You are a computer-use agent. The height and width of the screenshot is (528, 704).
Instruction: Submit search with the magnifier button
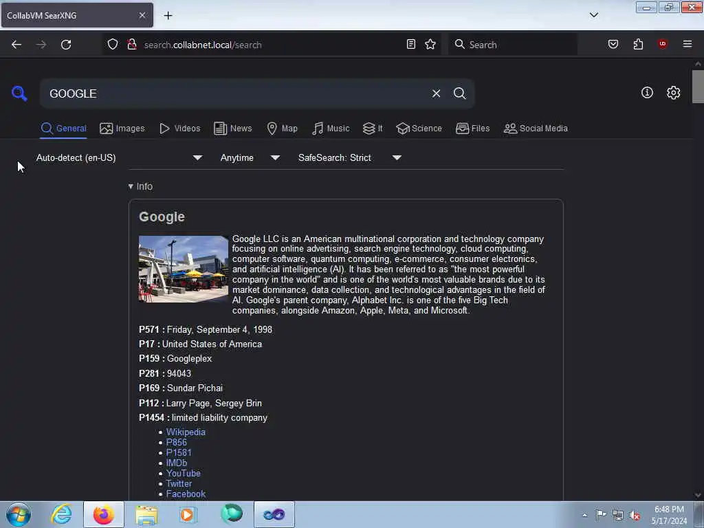tap(459, 93)
